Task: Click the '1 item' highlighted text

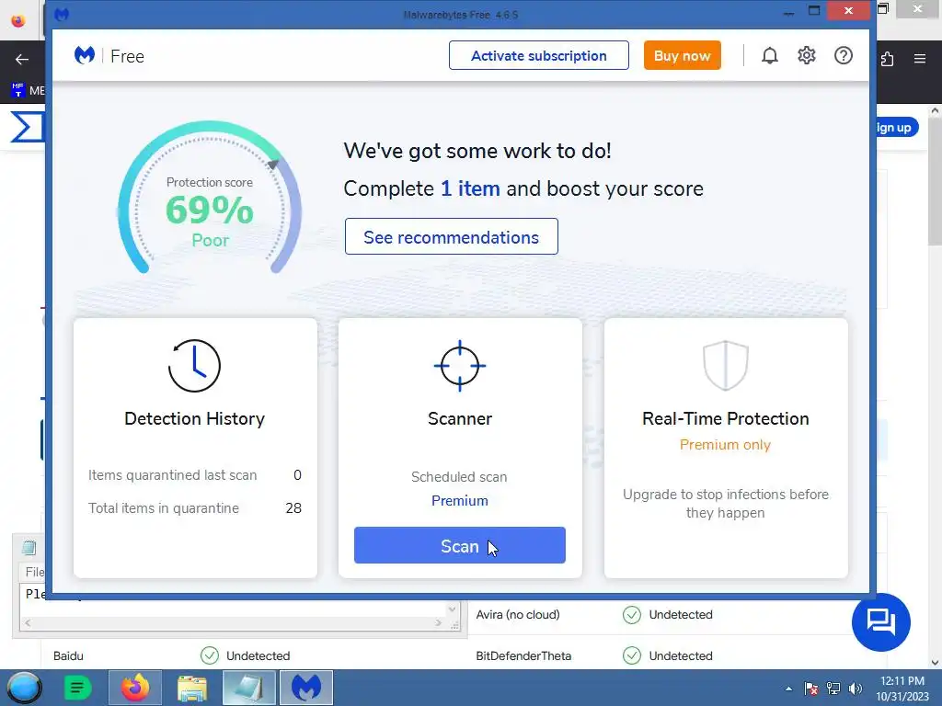Action: coord(470,188)
